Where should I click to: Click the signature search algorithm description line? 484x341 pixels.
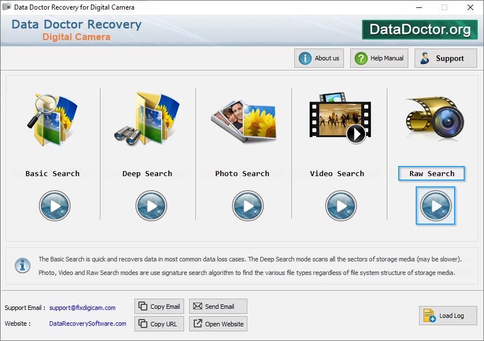[247, 273]
